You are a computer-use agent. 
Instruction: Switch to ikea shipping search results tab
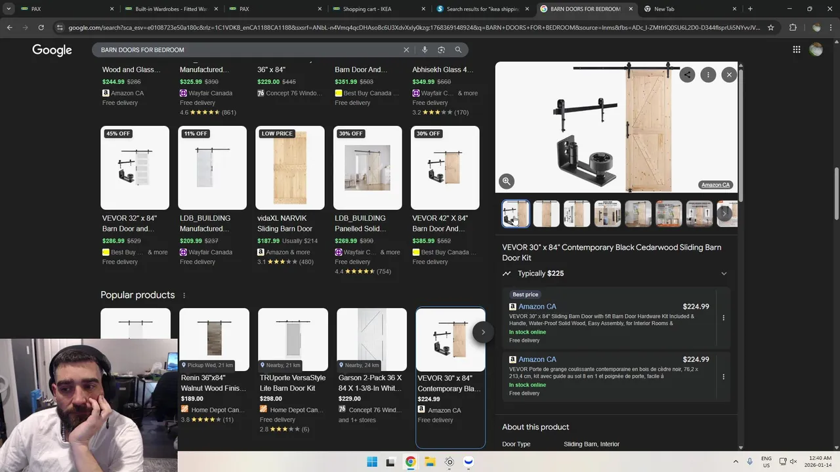pos(482,9)
